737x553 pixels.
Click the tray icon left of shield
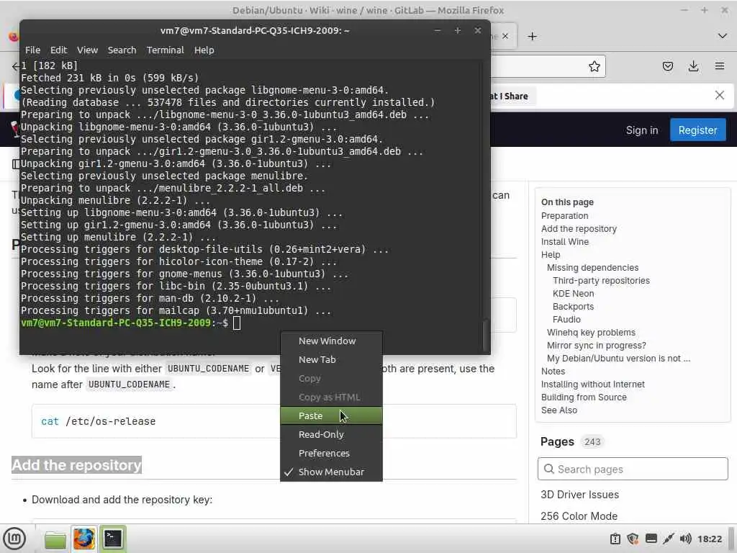click(615, 539)
